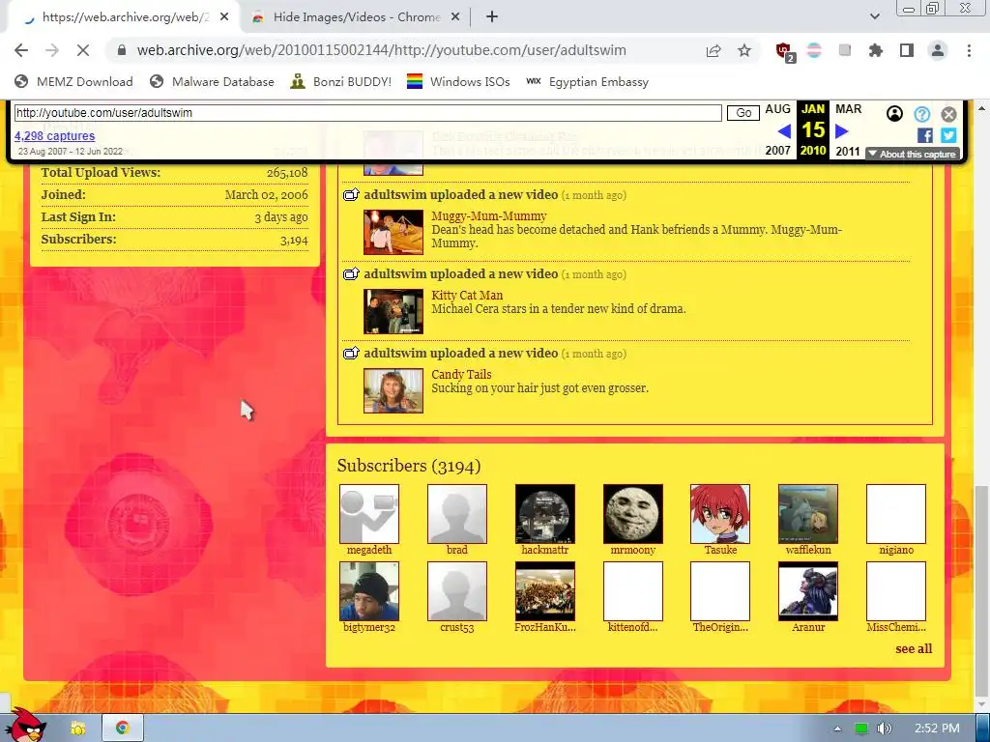Open the Chrome three-dot menu
990x742 pixels.
[x=969, y=50]
